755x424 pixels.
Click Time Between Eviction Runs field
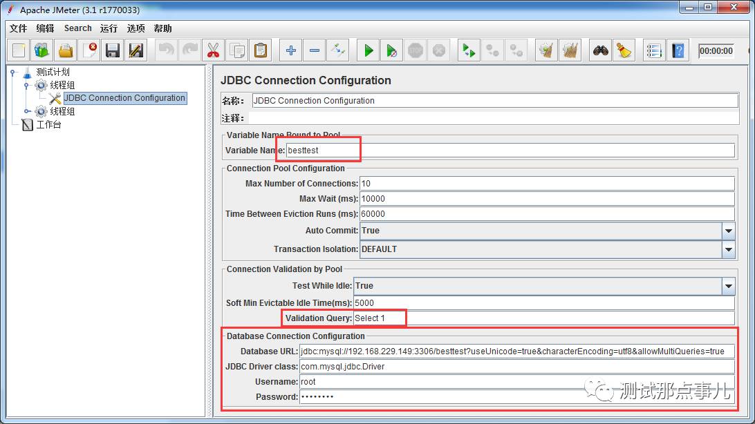tap(547, 214)
